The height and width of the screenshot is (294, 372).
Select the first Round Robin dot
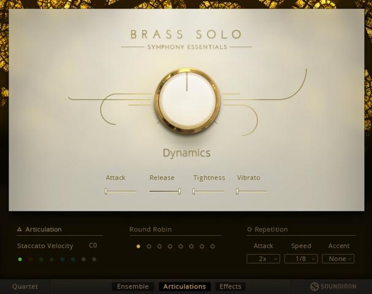(x=139, y=246)
